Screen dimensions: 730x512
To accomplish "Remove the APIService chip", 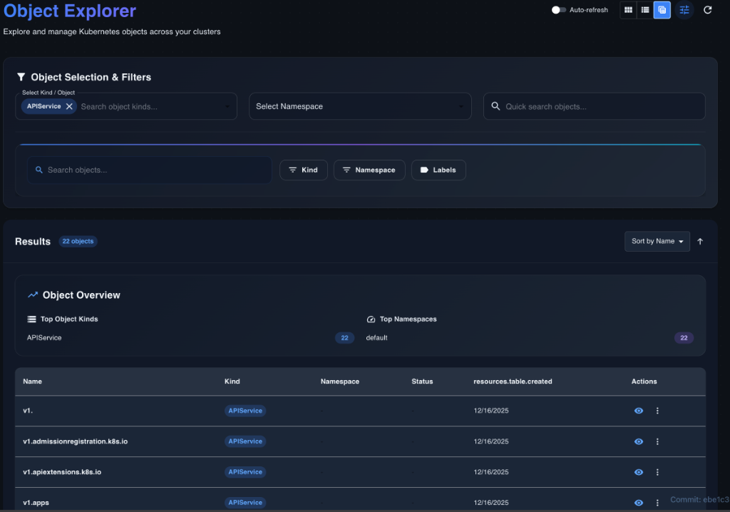I will [x=69, y=106].
